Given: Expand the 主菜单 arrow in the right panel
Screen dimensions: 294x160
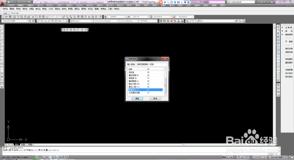Looking at the screenshot, I should coord(282,28).
